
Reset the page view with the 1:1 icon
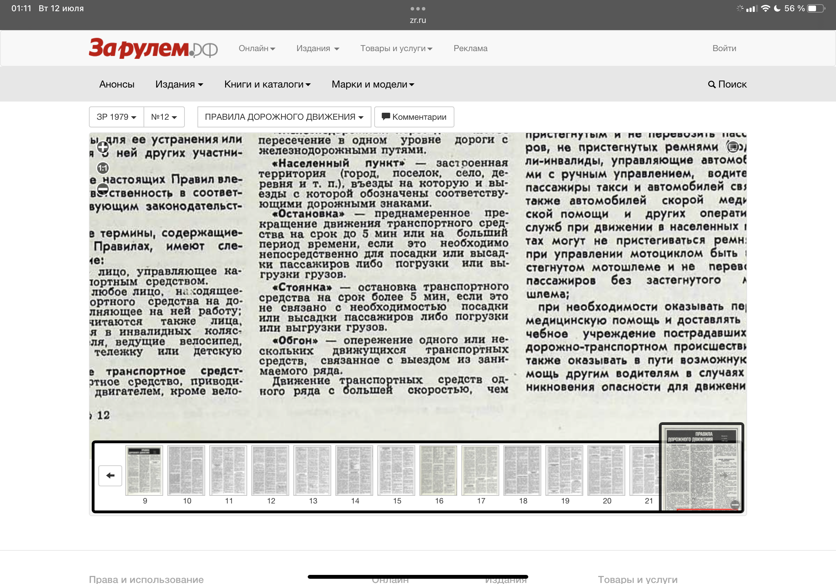pyautogui.click(x=103, y=168)
